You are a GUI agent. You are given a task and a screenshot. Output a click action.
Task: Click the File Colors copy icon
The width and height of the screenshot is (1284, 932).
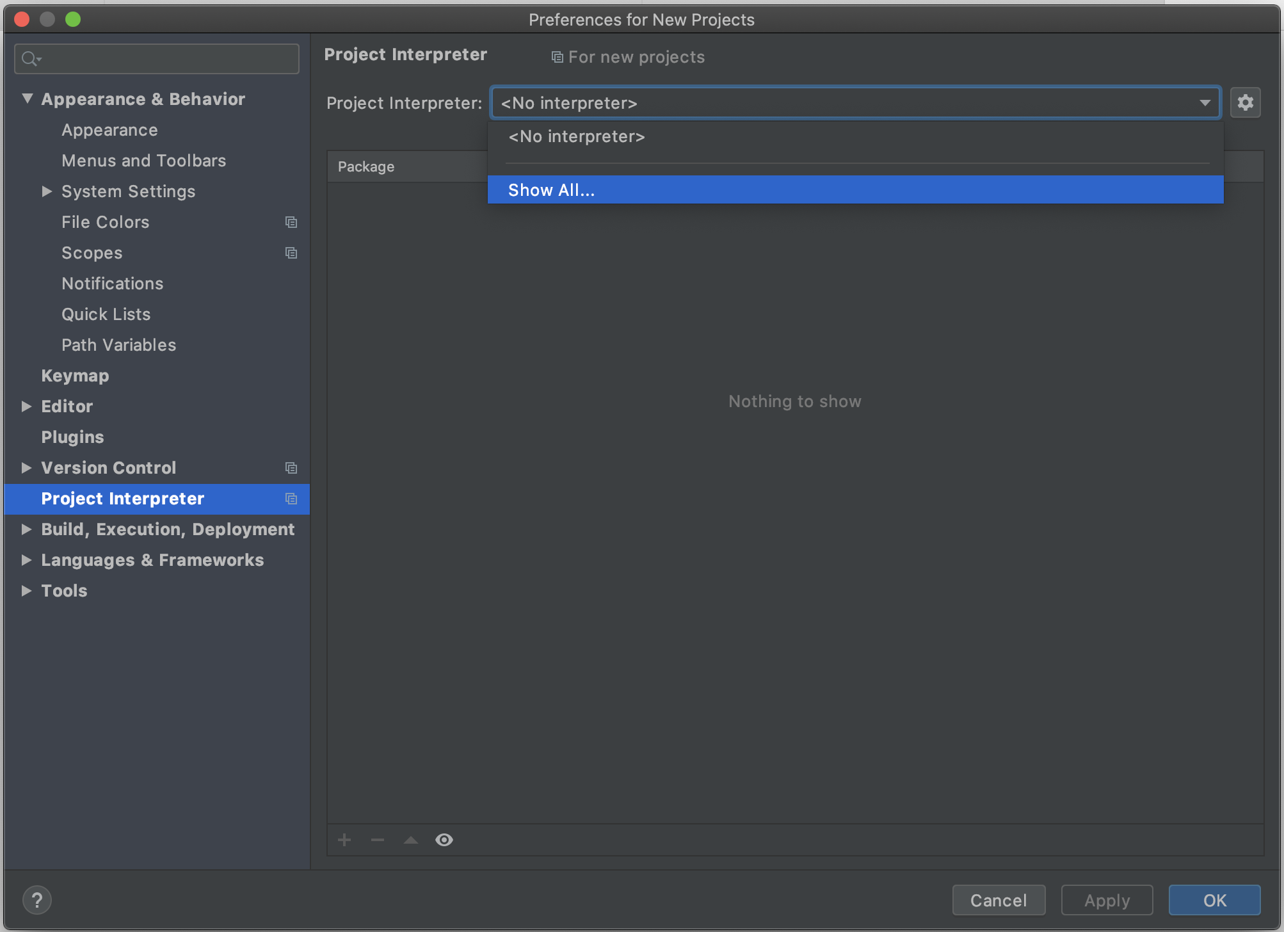coord(290,221)
